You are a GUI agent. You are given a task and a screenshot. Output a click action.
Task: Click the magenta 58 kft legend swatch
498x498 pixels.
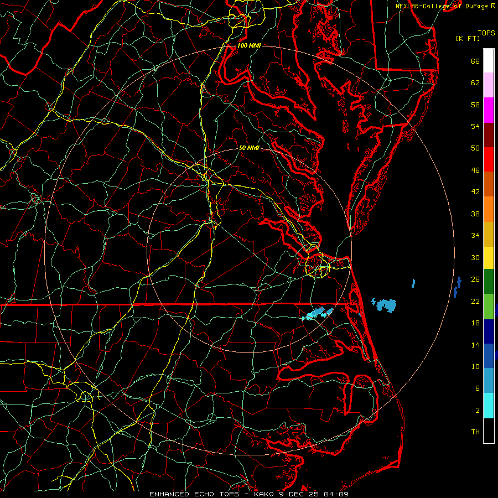[489, 110]
